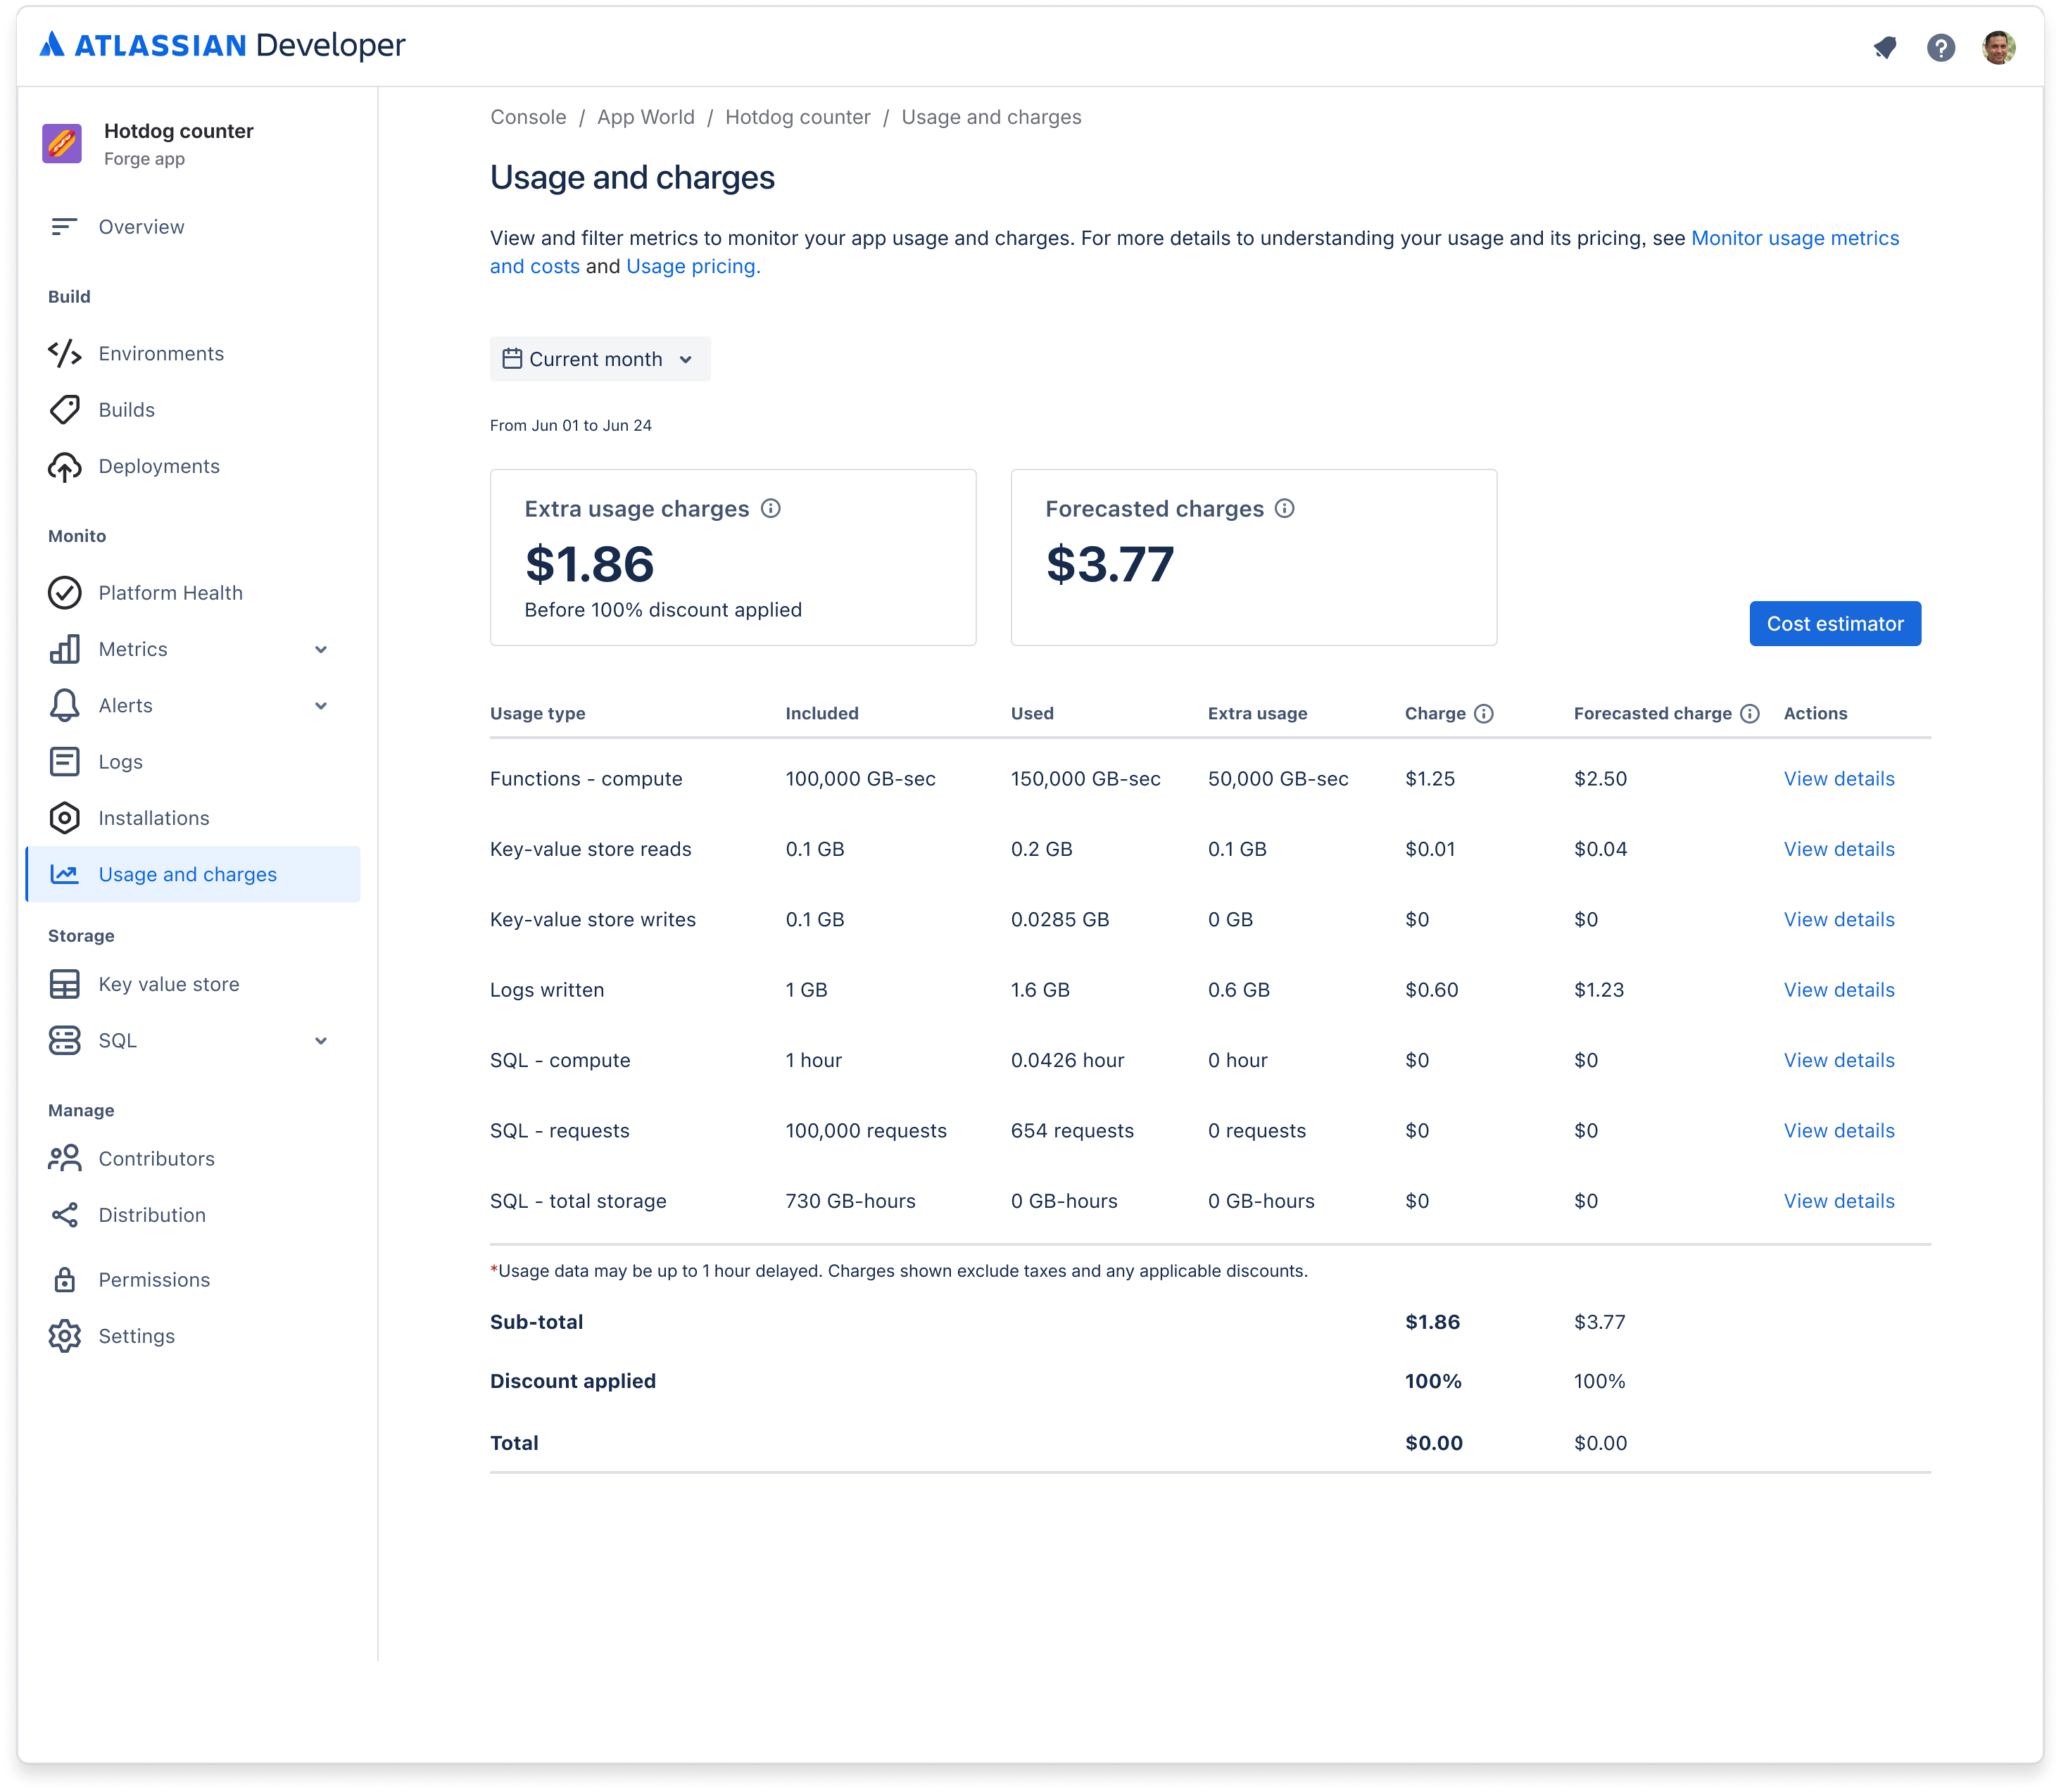Go to Key value store page
Screen dimensions: 2061x1792
tap(168, 984)
